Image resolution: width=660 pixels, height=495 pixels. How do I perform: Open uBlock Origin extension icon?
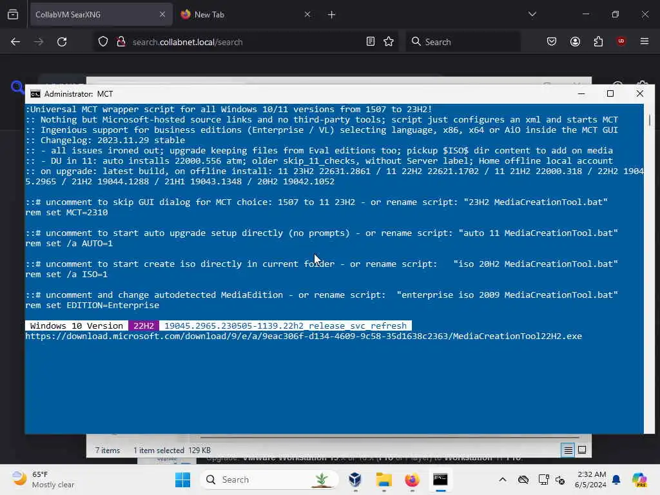621,41
